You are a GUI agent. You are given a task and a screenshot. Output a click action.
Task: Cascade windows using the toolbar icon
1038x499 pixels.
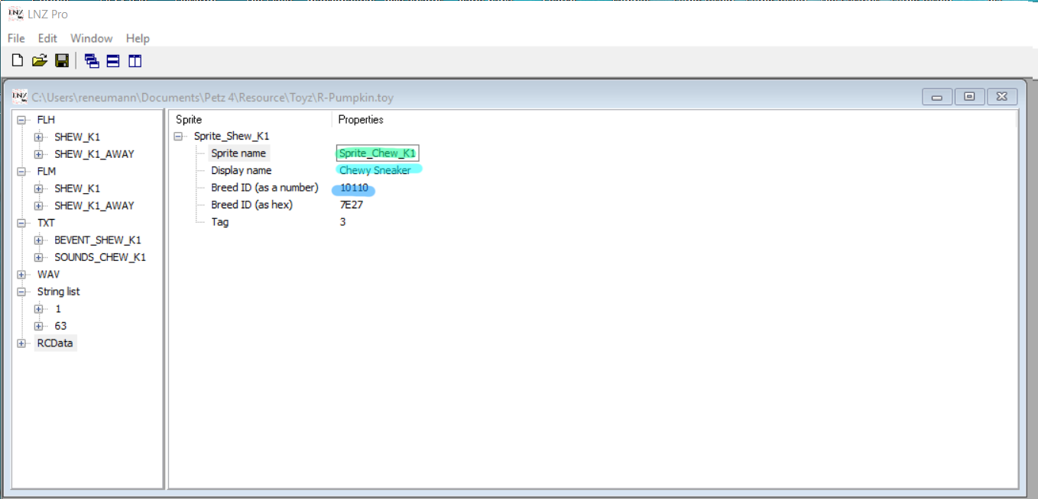[92, 61]
